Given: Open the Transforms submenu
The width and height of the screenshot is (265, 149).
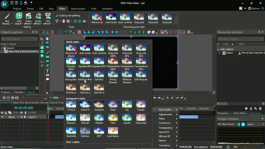Looking at the screenshot, I should (166, 123).
